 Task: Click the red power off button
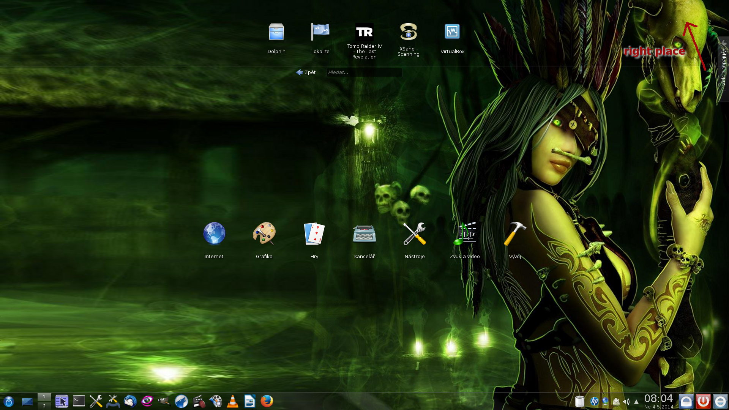tap(703, 401)
